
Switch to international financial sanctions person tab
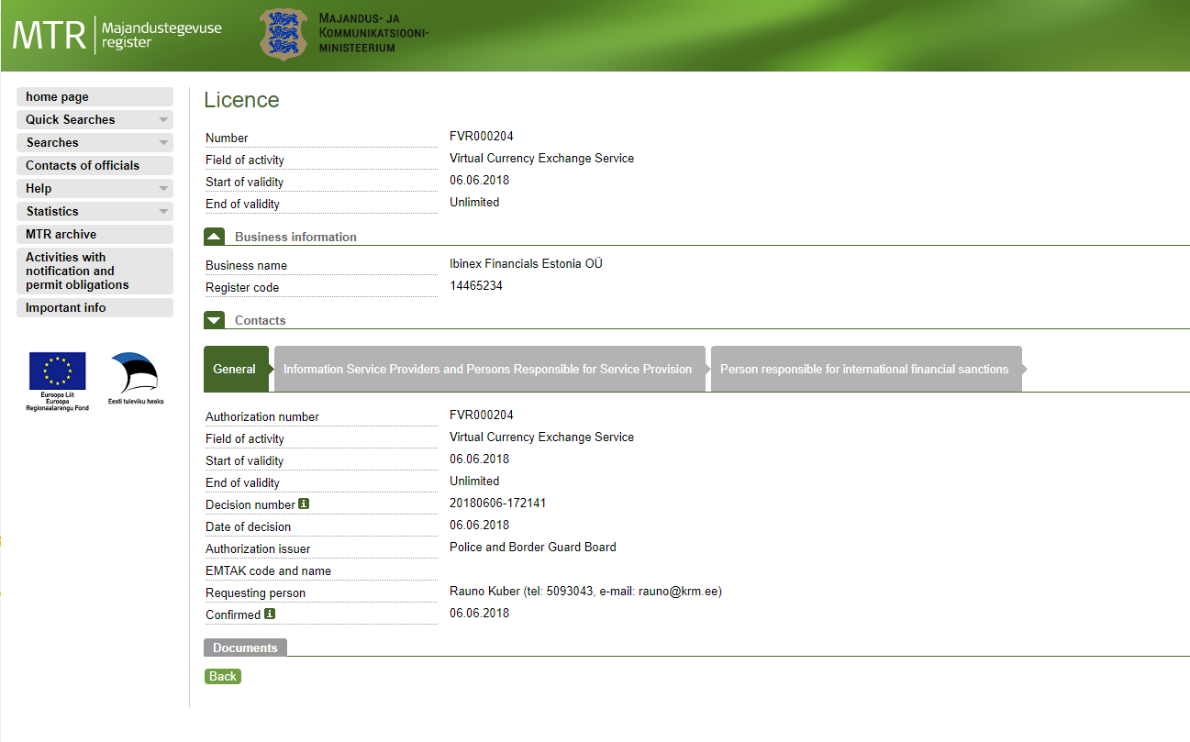coord(864,369)
